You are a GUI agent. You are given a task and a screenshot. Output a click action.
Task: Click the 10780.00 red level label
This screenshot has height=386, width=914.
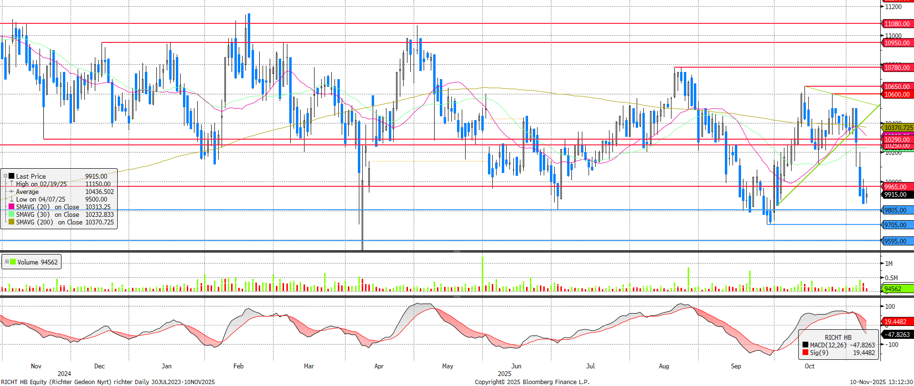[x=896, y=68]
